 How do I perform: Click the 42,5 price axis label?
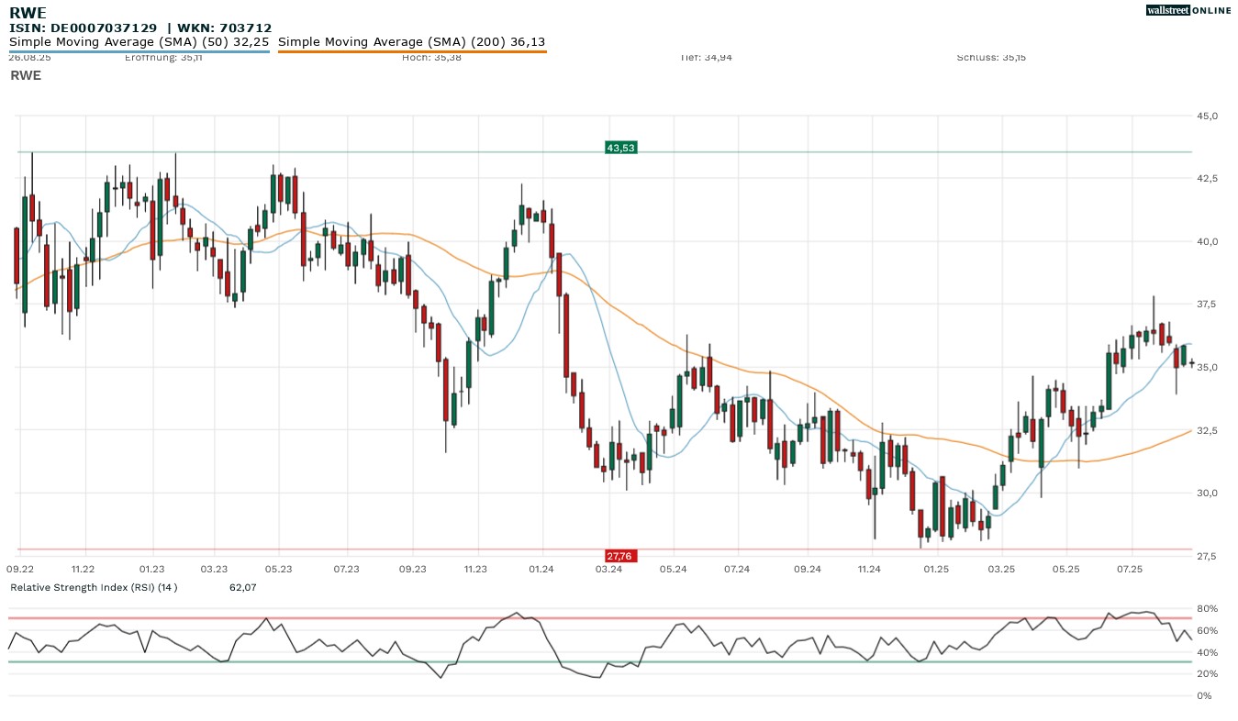(1207, 178)
